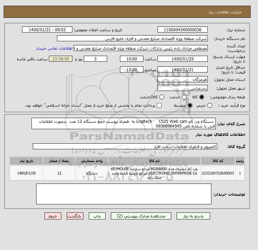Click the general description field with Logitech C525
258x250 pixels.
coord(124,123)
